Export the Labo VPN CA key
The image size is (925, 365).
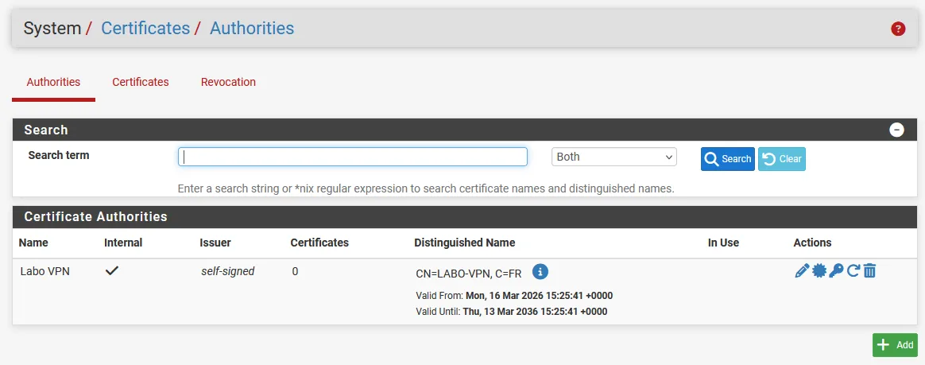(x=836, y=271)
